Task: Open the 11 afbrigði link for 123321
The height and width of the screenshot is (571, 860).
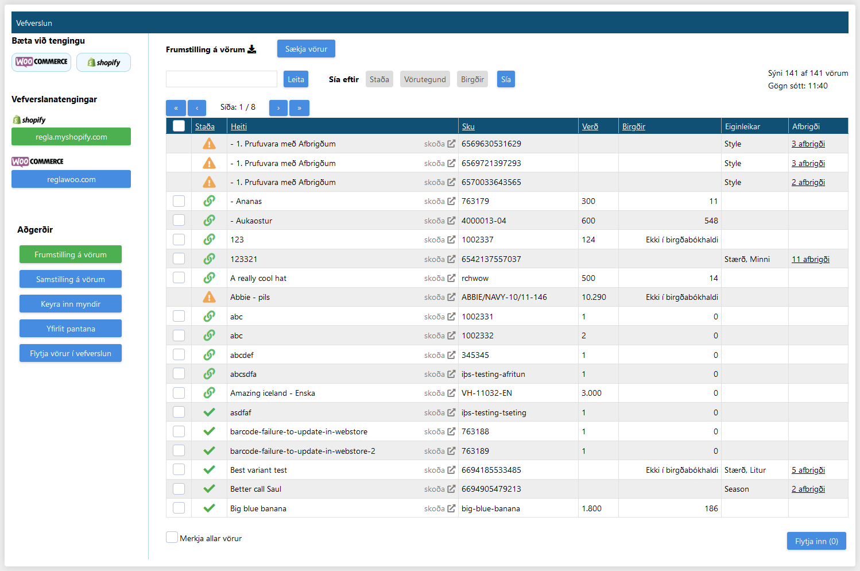Action: [810, 259]
